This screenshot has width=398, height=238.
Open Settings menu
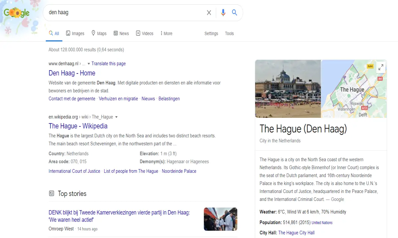pyautogui.click(x=211, y=33)
